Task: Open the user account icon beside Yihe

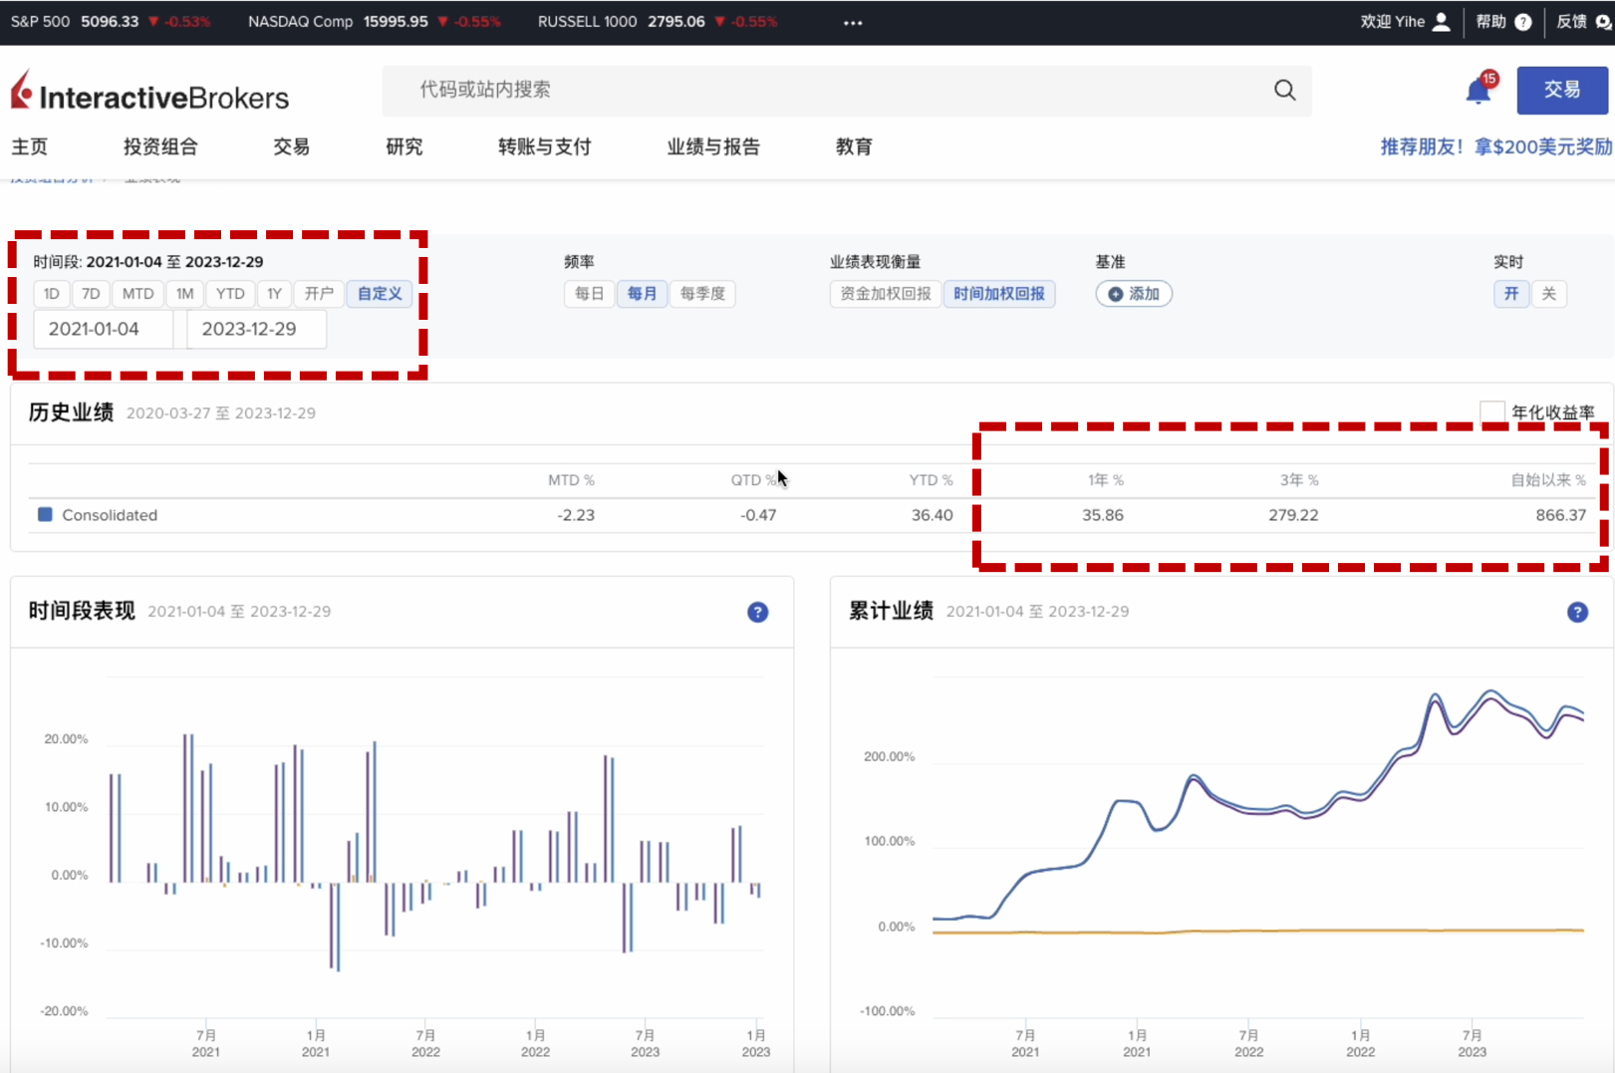Action: pyautogui.click(x=1441, y=22)
